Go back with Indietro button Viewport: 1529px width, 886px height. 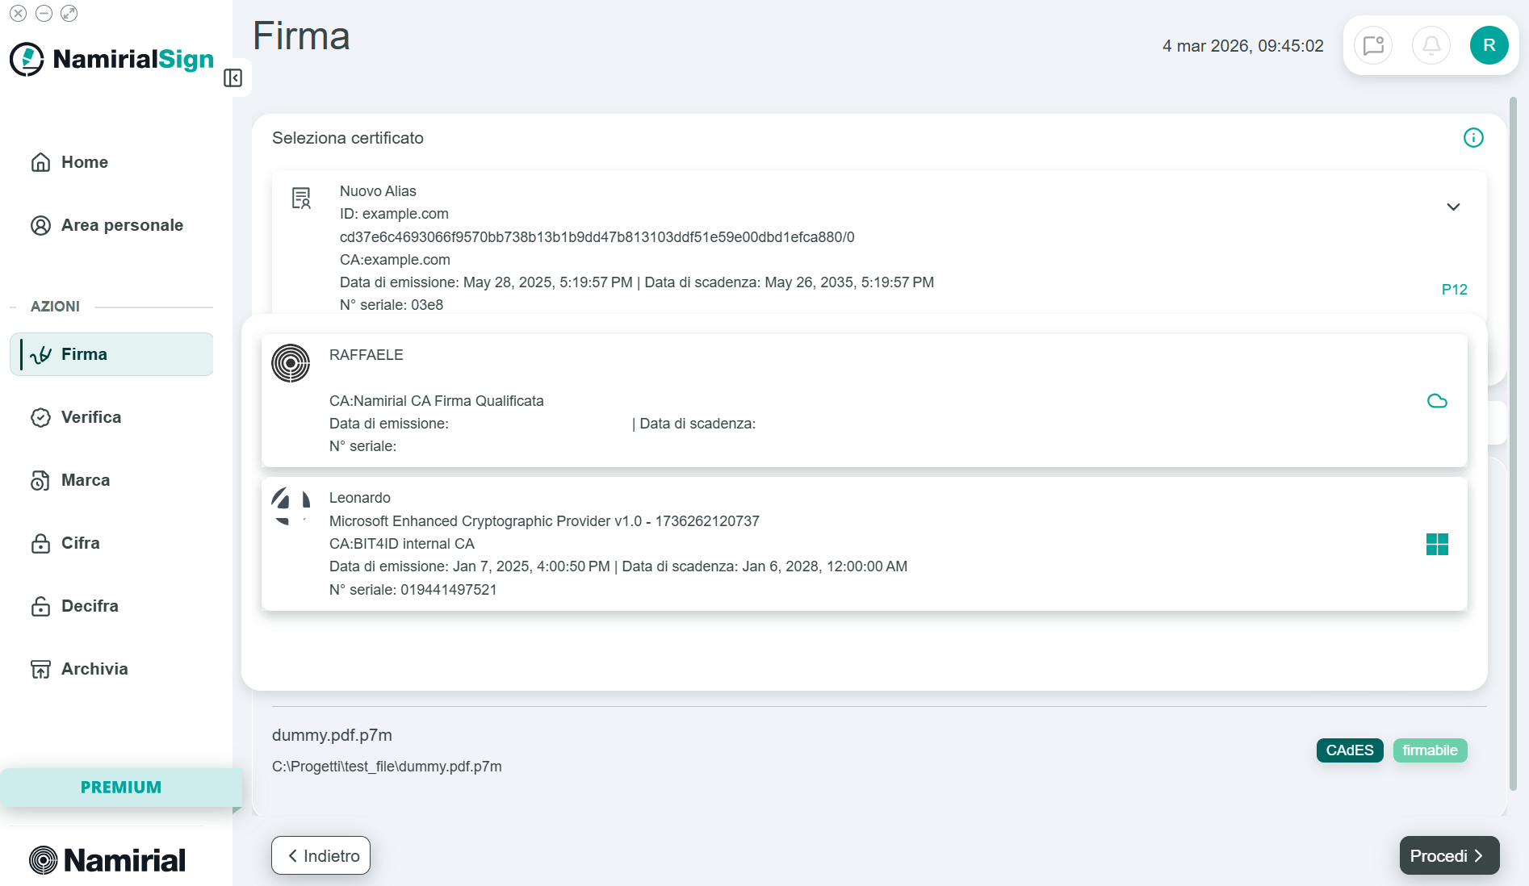pyautogui.click(x=320, y=855)
